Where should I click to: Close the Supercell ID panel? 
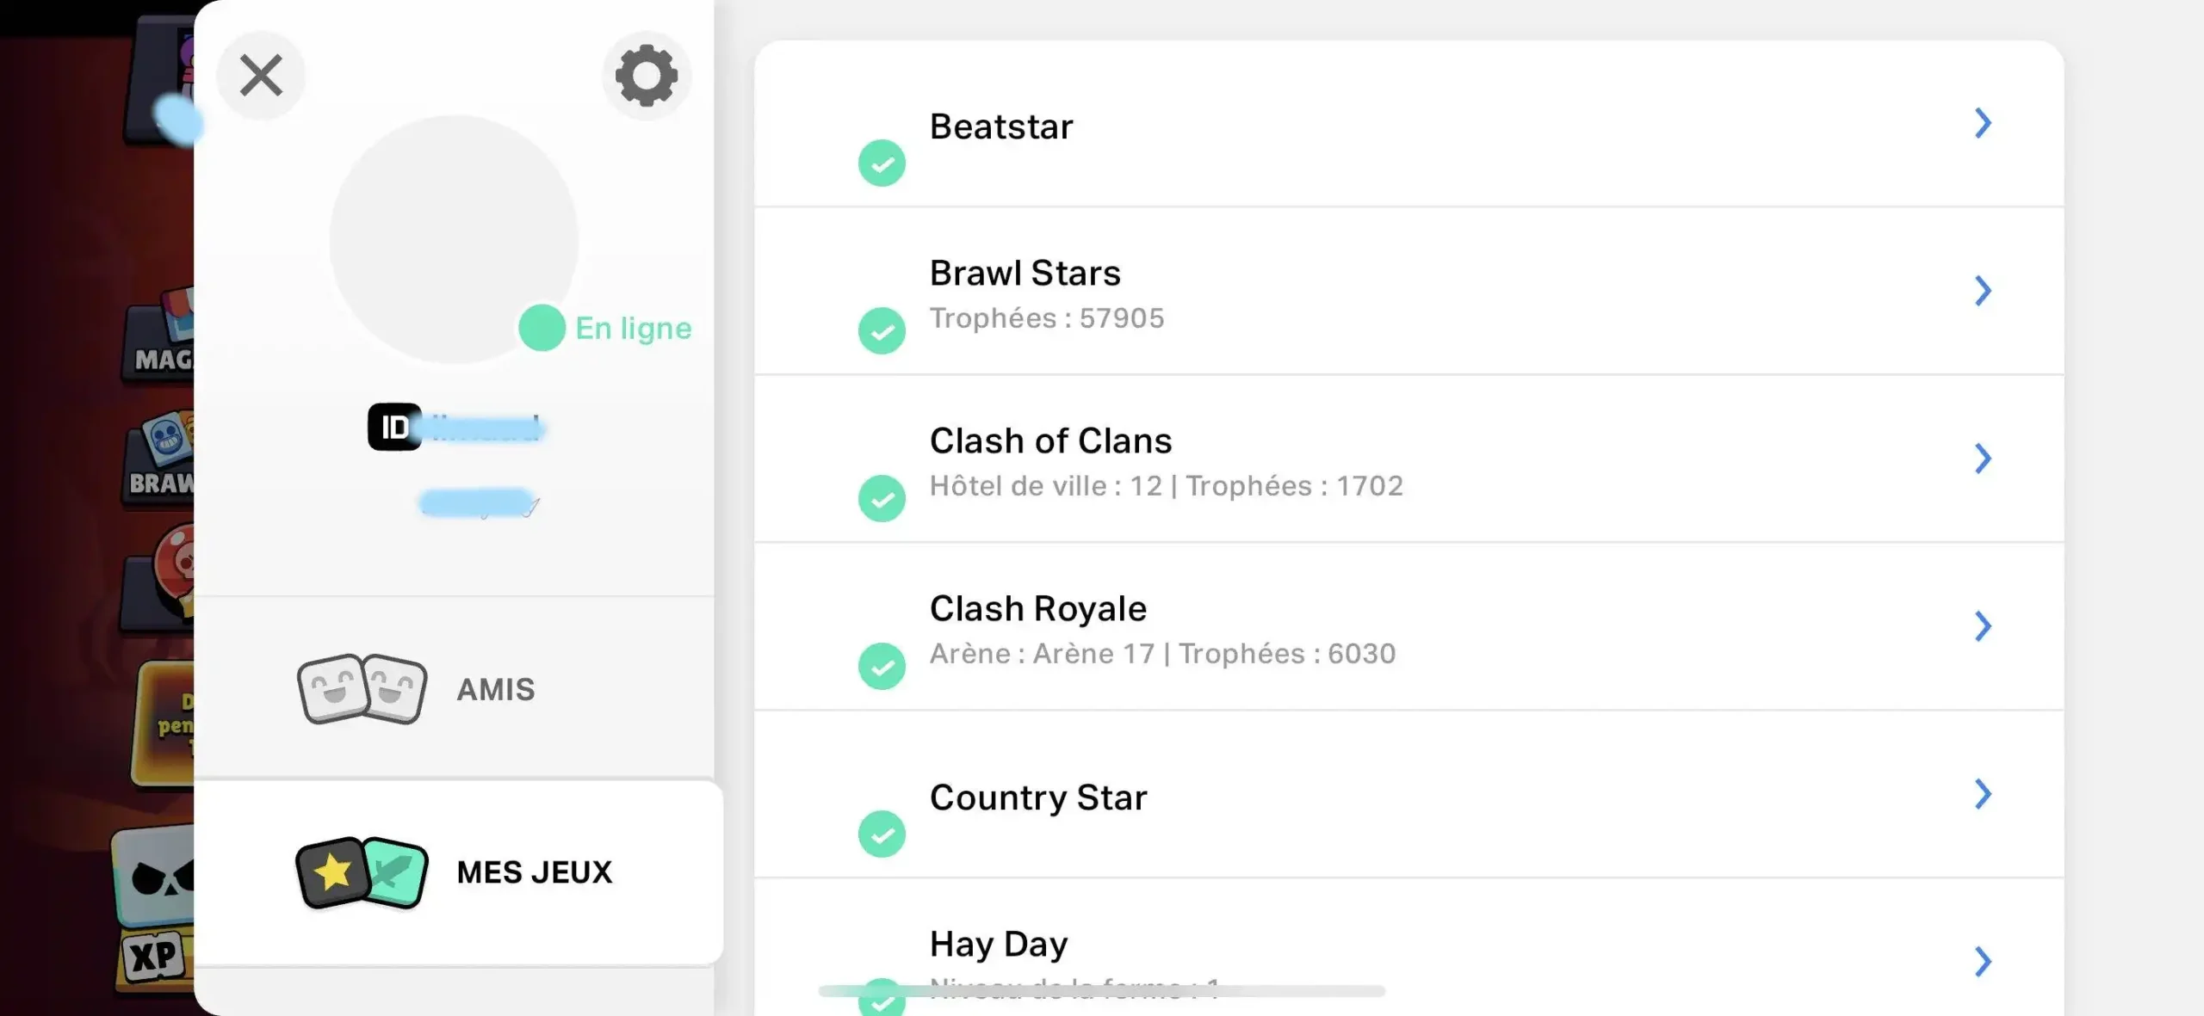pyautogui.click(x=261, y=75)
